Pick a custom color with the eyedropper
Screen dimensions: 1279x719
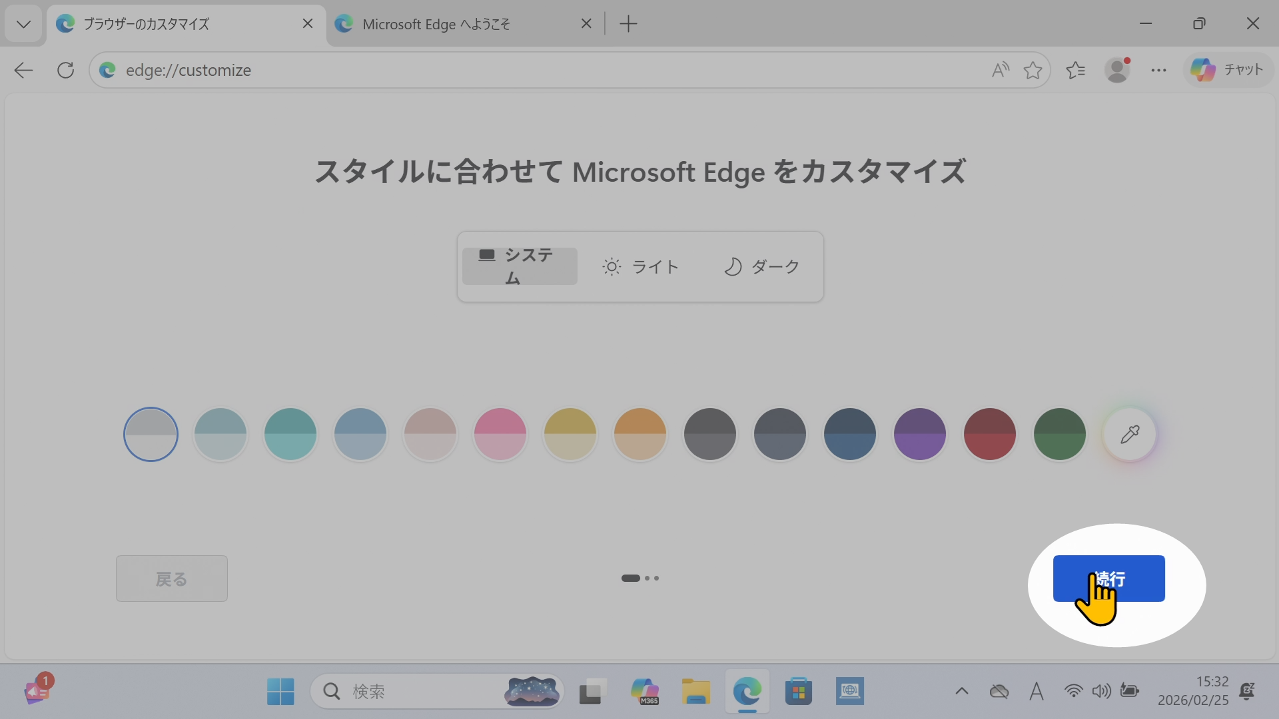[x=1130, y=434]
